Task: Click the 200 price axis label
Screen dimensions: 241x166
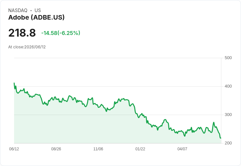Action: pos(228,143)
